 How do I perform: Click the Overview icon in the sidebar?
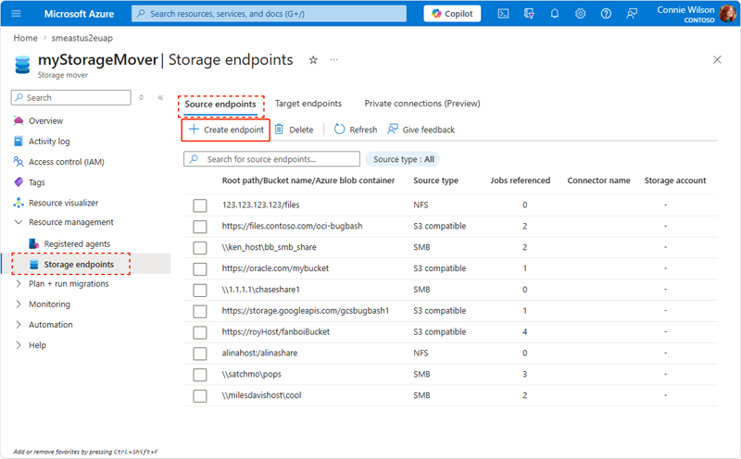click(x=19, y=121)
